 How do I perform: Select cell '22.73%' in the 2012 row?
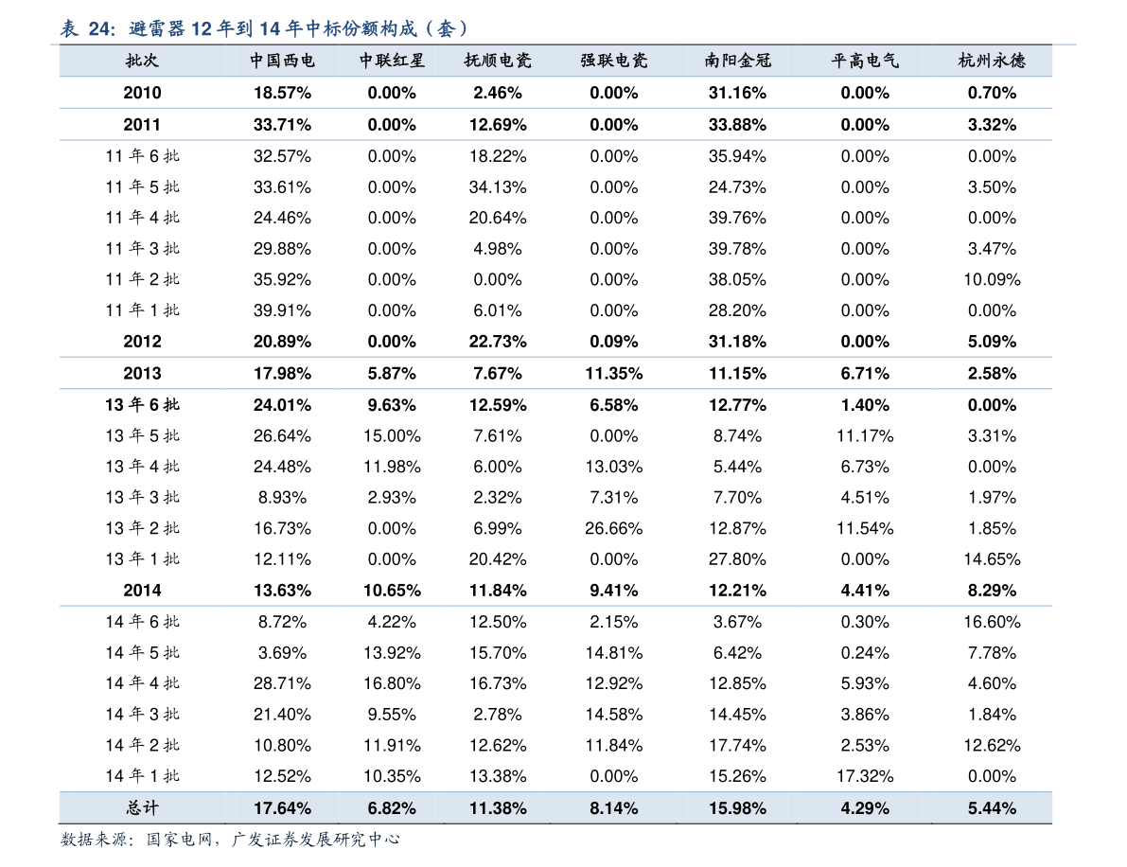pos(498,342)
